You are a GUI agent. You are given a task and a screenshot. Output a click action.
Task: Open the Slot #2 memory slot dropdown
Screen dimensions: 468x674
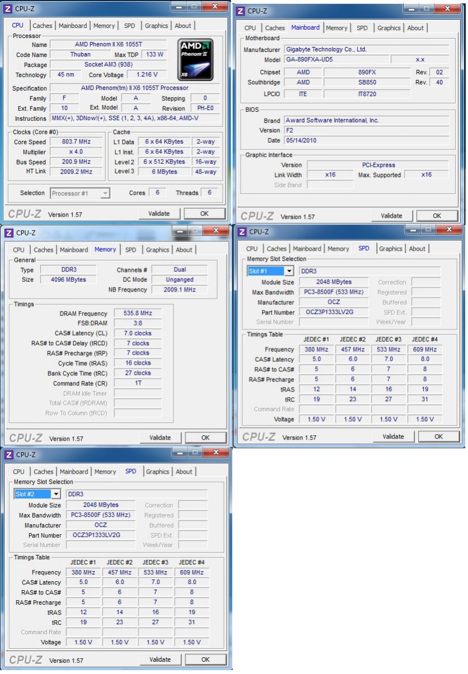click(56, 494)
